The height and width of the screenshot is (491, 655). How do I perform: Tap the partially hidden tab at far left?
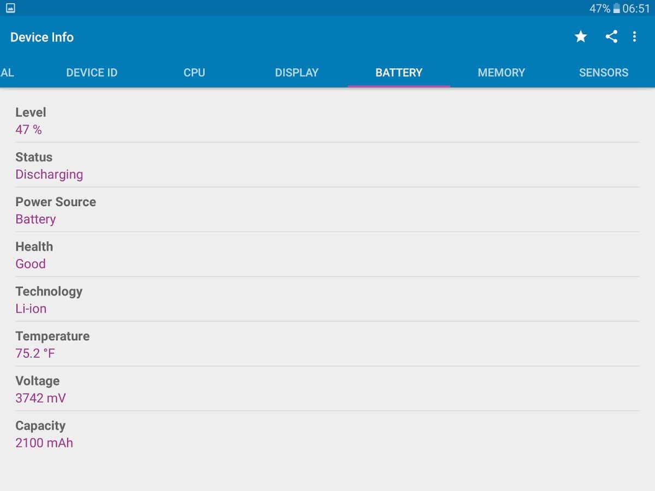click(8, 73)
